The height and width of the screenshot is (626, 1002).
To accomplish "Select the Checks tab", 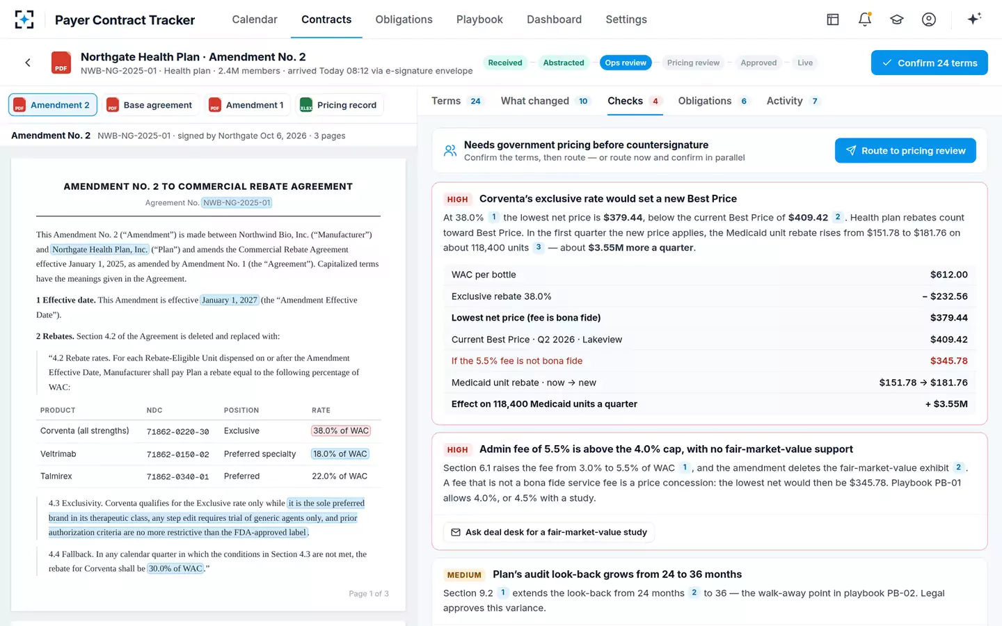I will pos(635,101).
